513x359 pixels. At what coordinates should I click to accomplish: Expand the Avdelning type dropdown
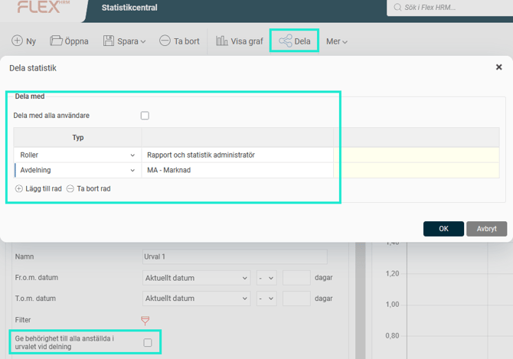pos(133,170)
